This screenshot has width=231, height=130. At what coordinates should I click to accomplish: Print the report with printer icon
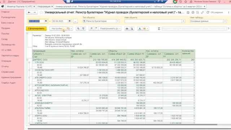(127, 29)
